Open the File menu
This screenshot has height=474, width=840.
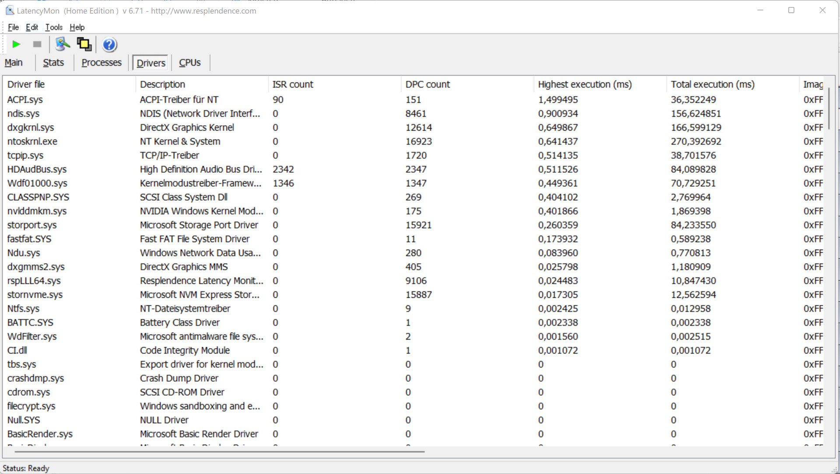pyautogui.click(x=13, y=27)
